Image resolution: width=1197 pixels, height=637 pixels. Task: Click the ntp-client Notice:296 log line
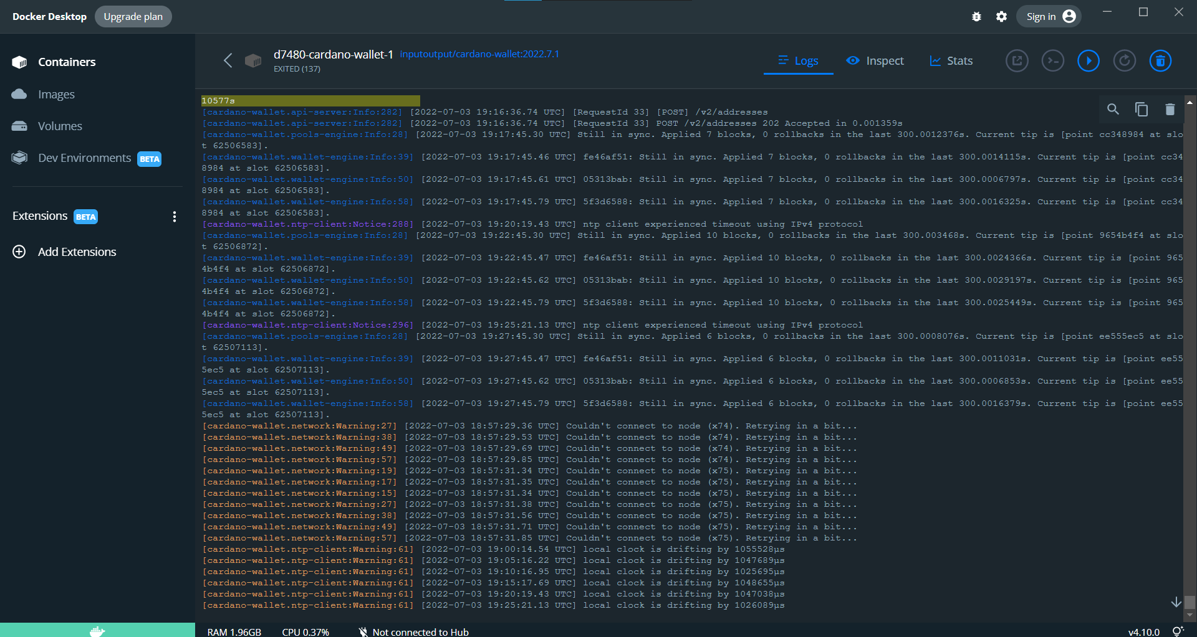point(532,325)
